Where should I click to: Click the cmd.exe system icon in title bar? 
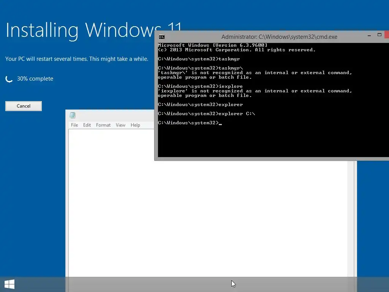coord(162,37)
